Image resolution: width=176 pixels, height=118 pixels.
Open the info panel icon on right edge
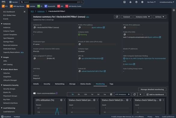(174, 10)
